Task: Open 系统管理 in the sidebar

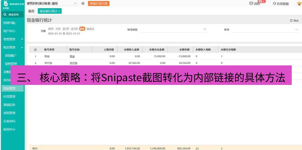Action: click(x=9, y=113)
